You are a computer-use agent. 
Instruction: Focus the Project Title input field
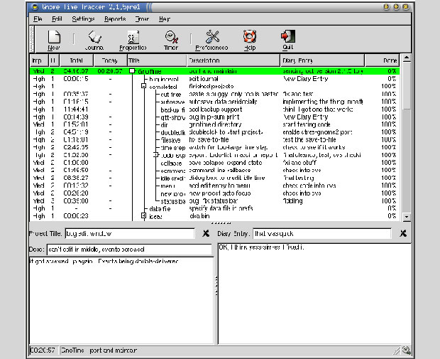tap(130, 234)
